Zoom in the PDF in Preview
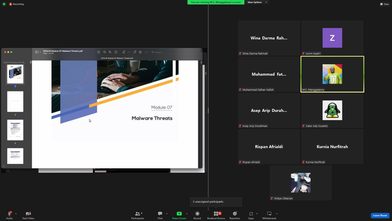Image resolution: width=392 pixels, height=221 pixels. click(110, 52)
